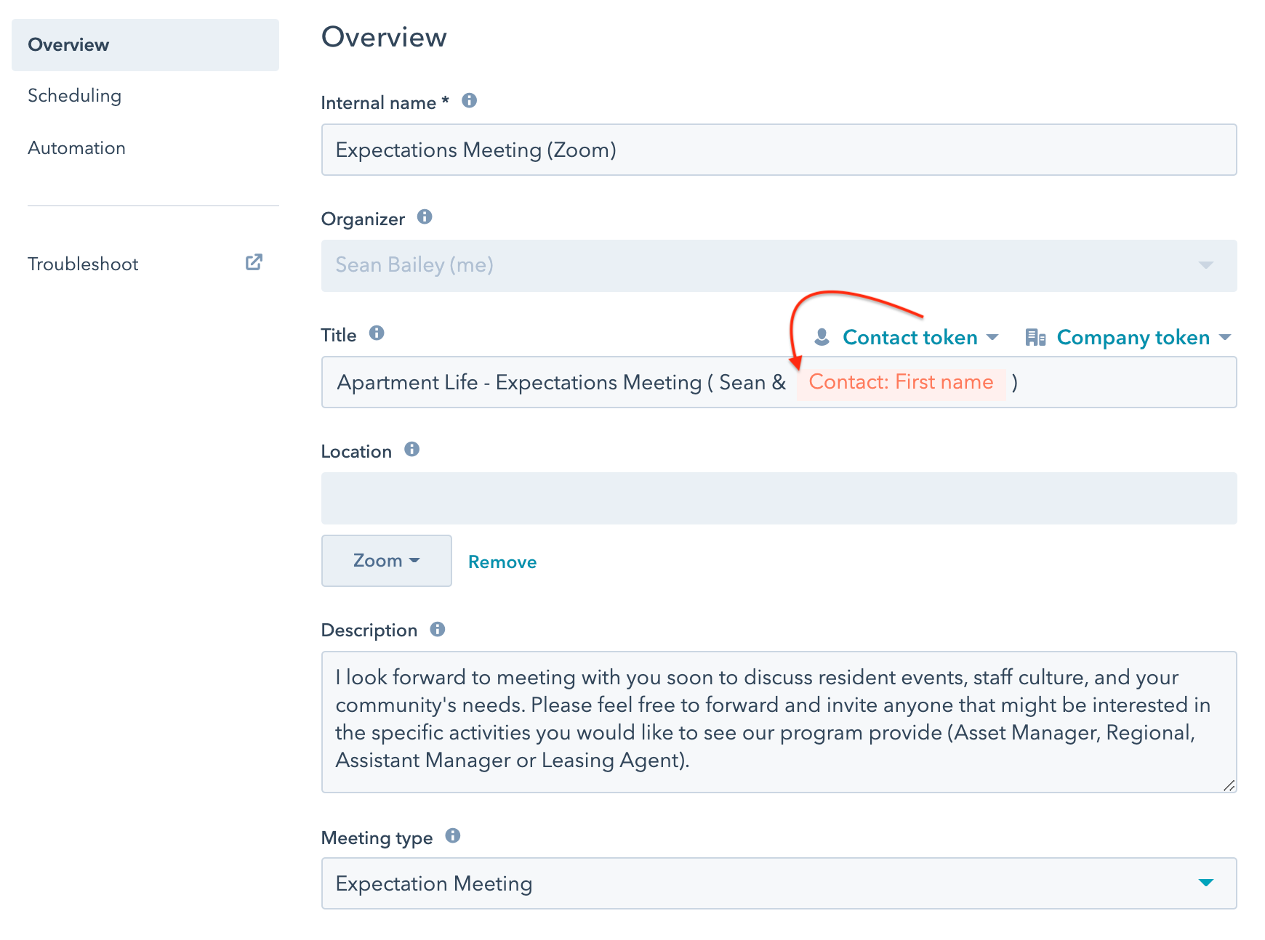1265x940 pixels.
Task: Click the Title text field
Action: pyautogui.click(x=779, y=382)
